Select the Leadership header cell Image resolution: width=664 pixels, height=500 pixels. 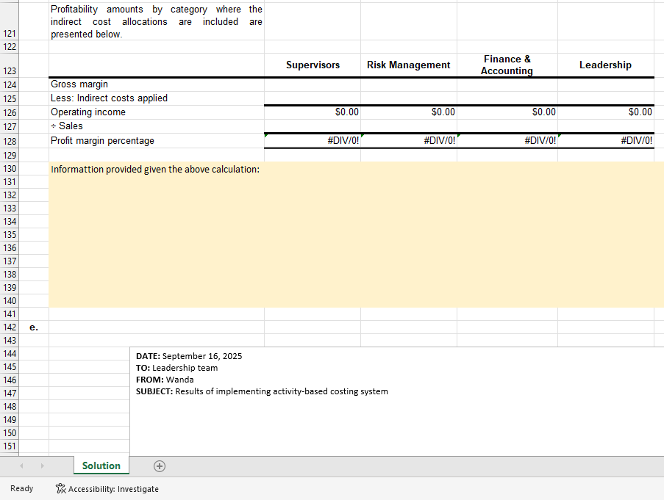(x=606, y=65)
